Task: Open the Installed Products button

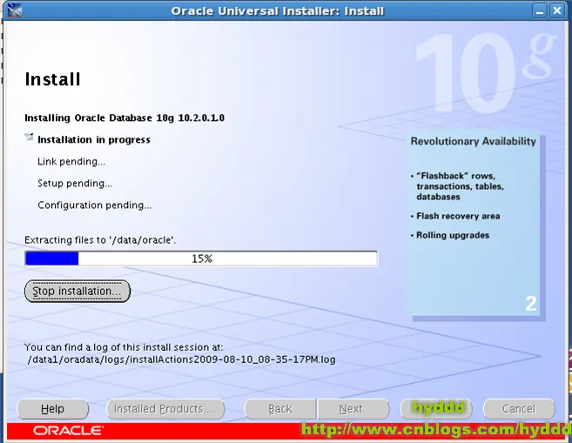Action: [165, 409]
